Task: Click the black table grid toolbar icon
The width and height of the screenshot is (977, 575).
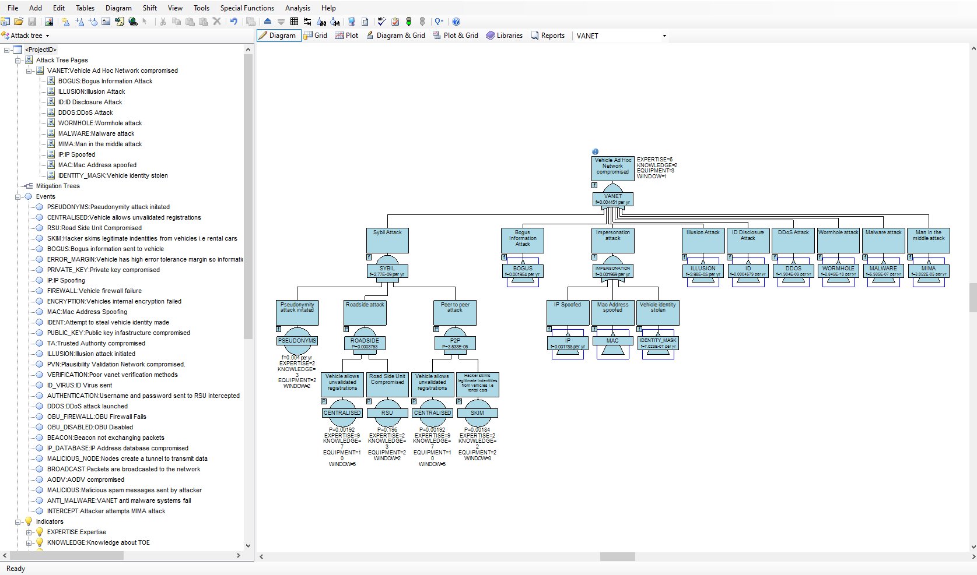Action: point(294,22)
